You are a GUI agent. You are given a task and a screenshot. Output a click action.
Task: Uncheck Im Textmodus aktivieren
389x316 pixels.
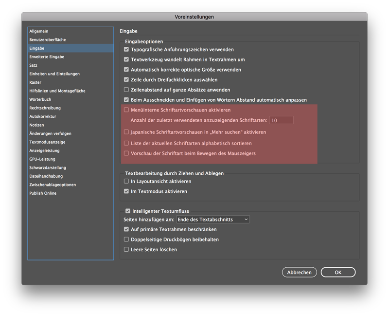tap(126, 191)
